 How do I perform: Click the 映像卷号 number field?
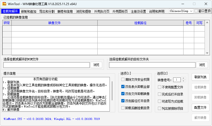[x=177, y=80]
